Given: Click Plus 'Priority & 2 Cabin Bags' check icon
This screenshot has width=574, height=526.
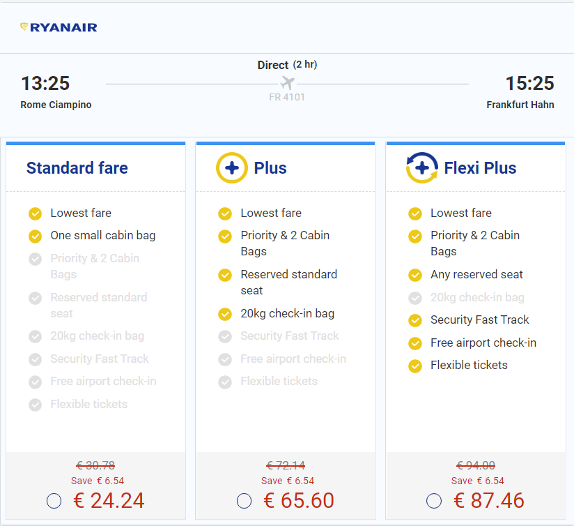Looking at the screenshot, I should point(225,236).
